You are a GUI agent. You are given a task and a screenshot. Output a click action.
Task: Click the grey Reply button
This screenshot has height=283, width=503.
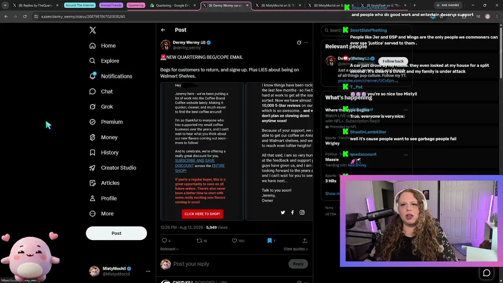click(298, 264)
